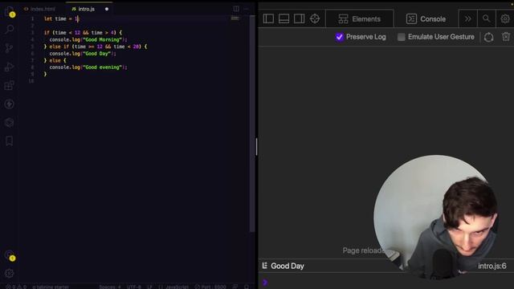Click the editor vertical scrollbar
Image resolution: width=514 pixels, height=289 pixels.
(252, 124)
